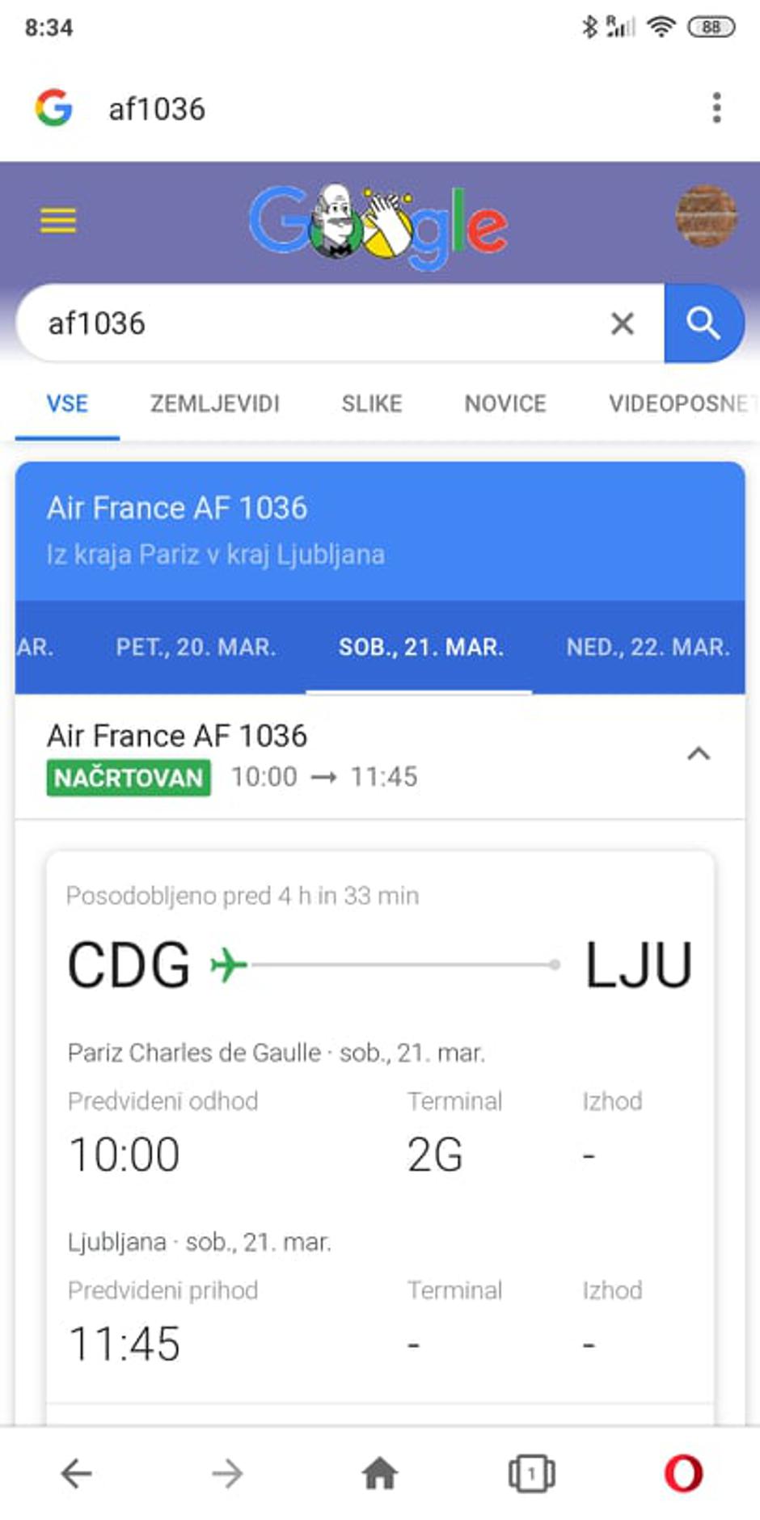Open the browser three-dot menu

coord(716,108)
